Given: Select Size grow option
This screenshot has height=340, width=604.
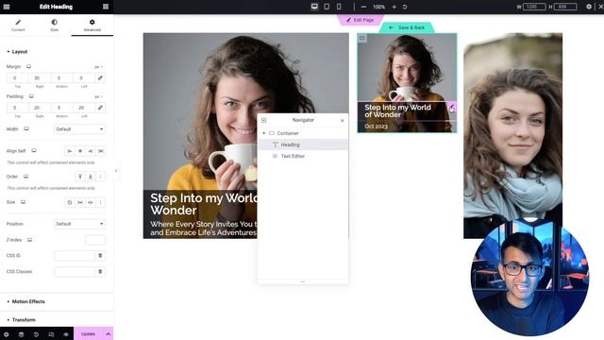Looking at the screenshot, I should (80, 202).
